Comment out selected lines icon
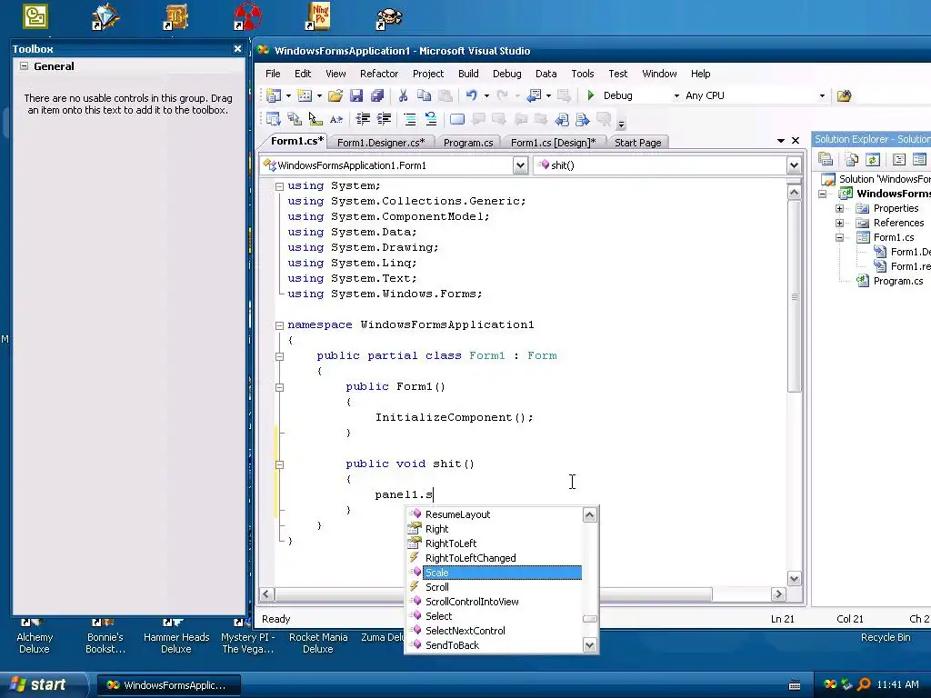The width and height of the screenshot is (931, 698). [x=410, y=119]
